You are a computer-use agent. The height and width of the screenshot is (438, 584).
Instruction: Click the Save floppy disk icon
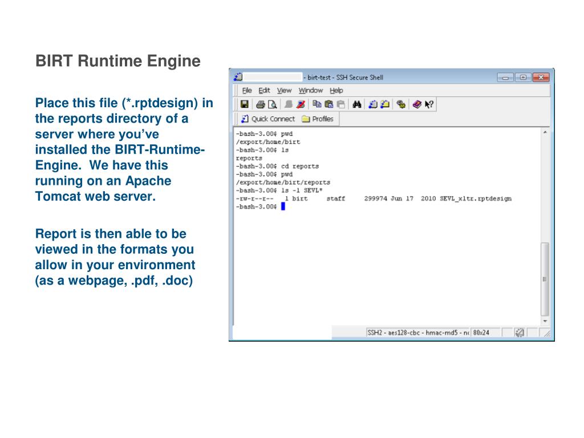244,104
